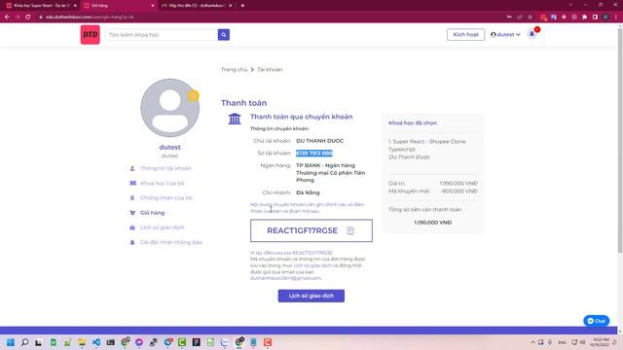
Task: Click the yellow avatar edit badge
Action: pyautogui.click(x=194, y=95)
